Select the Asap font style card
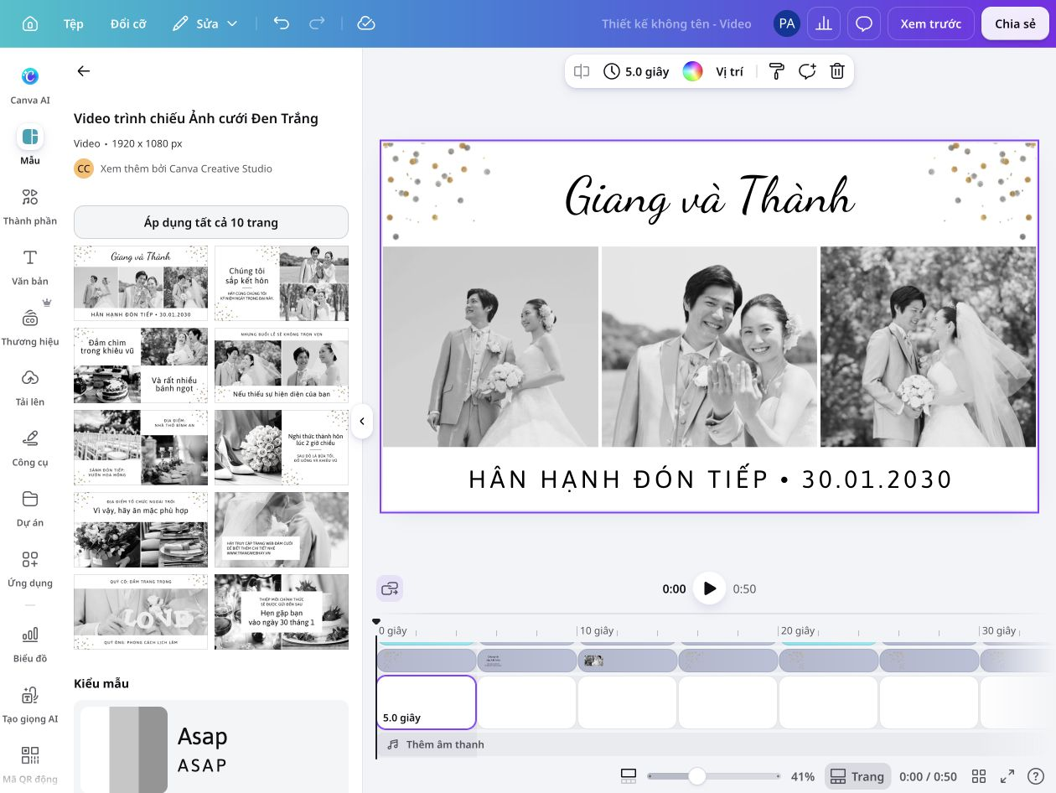The height and width of the screenshot is (793, 1056). (x=211, y=749)
